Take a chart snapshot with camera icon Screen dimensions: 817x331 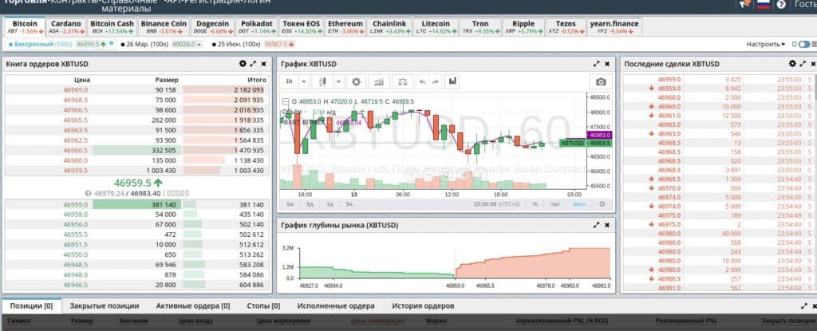(x=601, y=81)
